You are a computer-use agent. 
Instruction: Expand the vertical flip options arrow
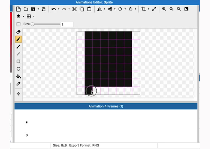coord(115,9)
